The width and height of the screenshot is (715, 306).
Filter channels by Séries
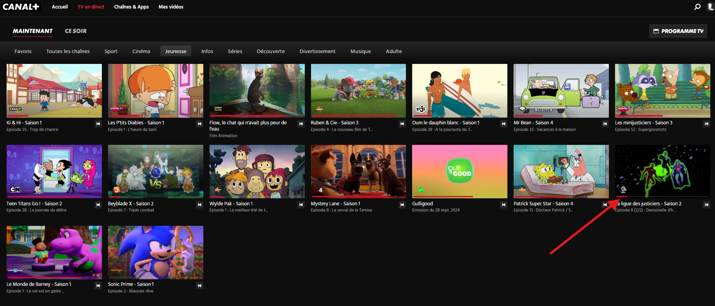click(235, 51)
